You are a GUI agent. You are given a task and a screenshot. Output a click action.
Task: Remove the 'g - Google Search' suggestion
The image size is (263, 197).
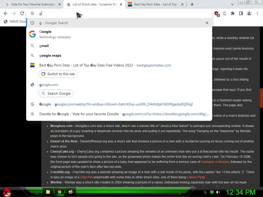click(x=207, y=23)
